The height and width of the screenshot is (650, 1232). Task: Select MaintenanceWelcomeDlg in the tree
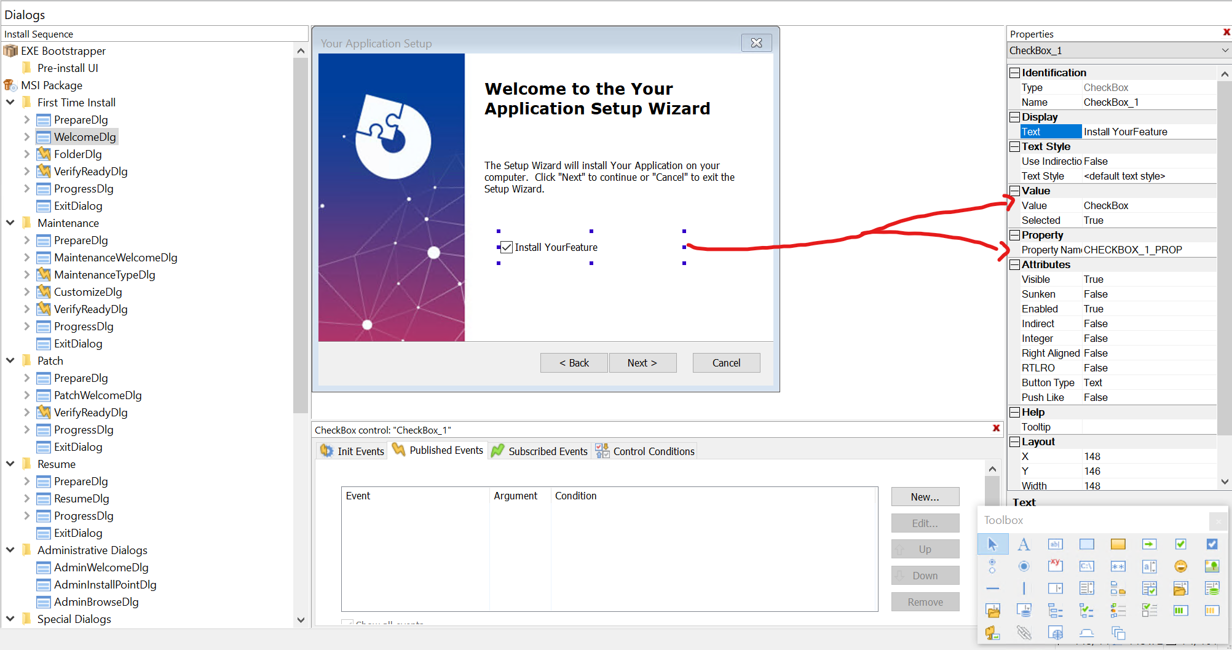[116, 257]
